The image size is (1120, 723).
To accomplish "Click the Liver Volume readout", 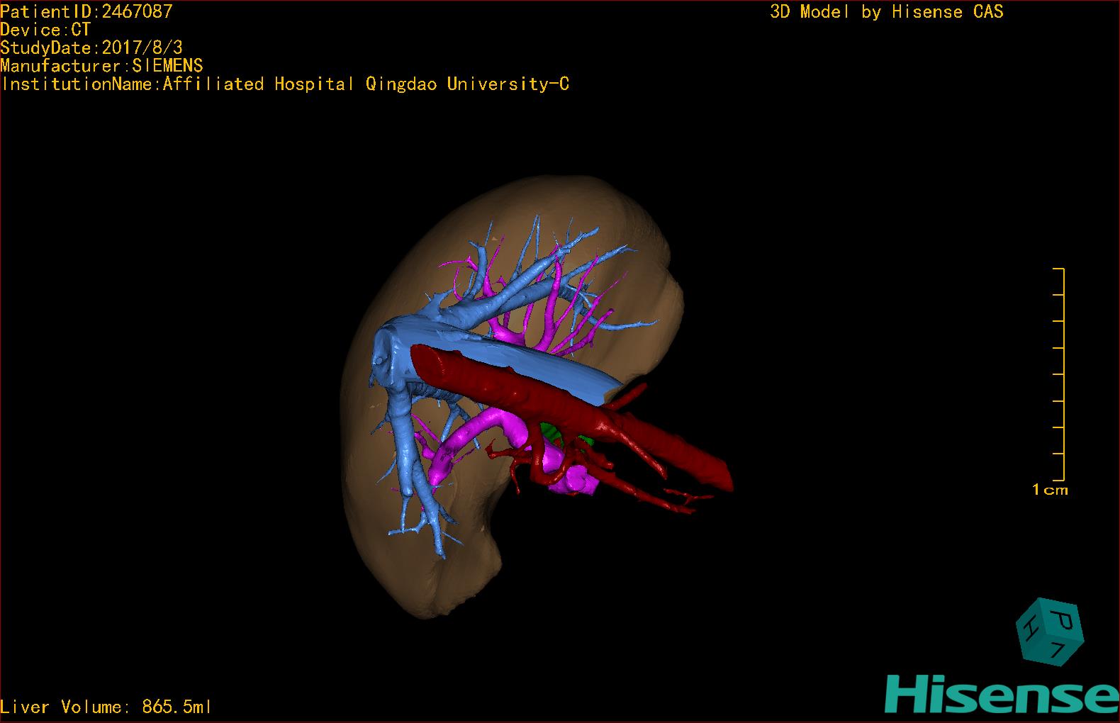I will click(106, 707).
